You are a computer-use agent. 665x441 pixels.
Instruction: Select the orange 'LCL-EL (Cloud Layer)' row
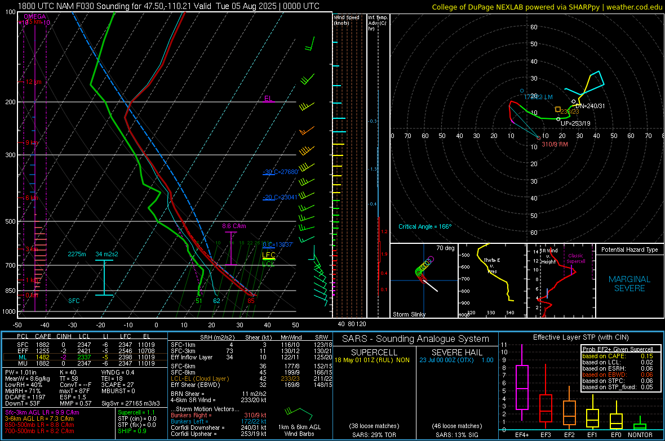click(251, 378)
